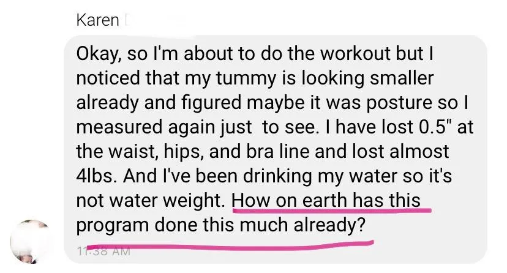This screenshot has height=273, width=507.
Task: Select the underlined phrase "How on earth has this"
Action: tap(331, 200)
